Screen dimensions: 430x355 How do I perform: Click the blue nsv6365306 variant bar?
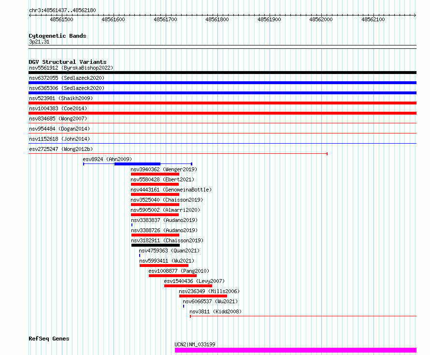(222, 93)
